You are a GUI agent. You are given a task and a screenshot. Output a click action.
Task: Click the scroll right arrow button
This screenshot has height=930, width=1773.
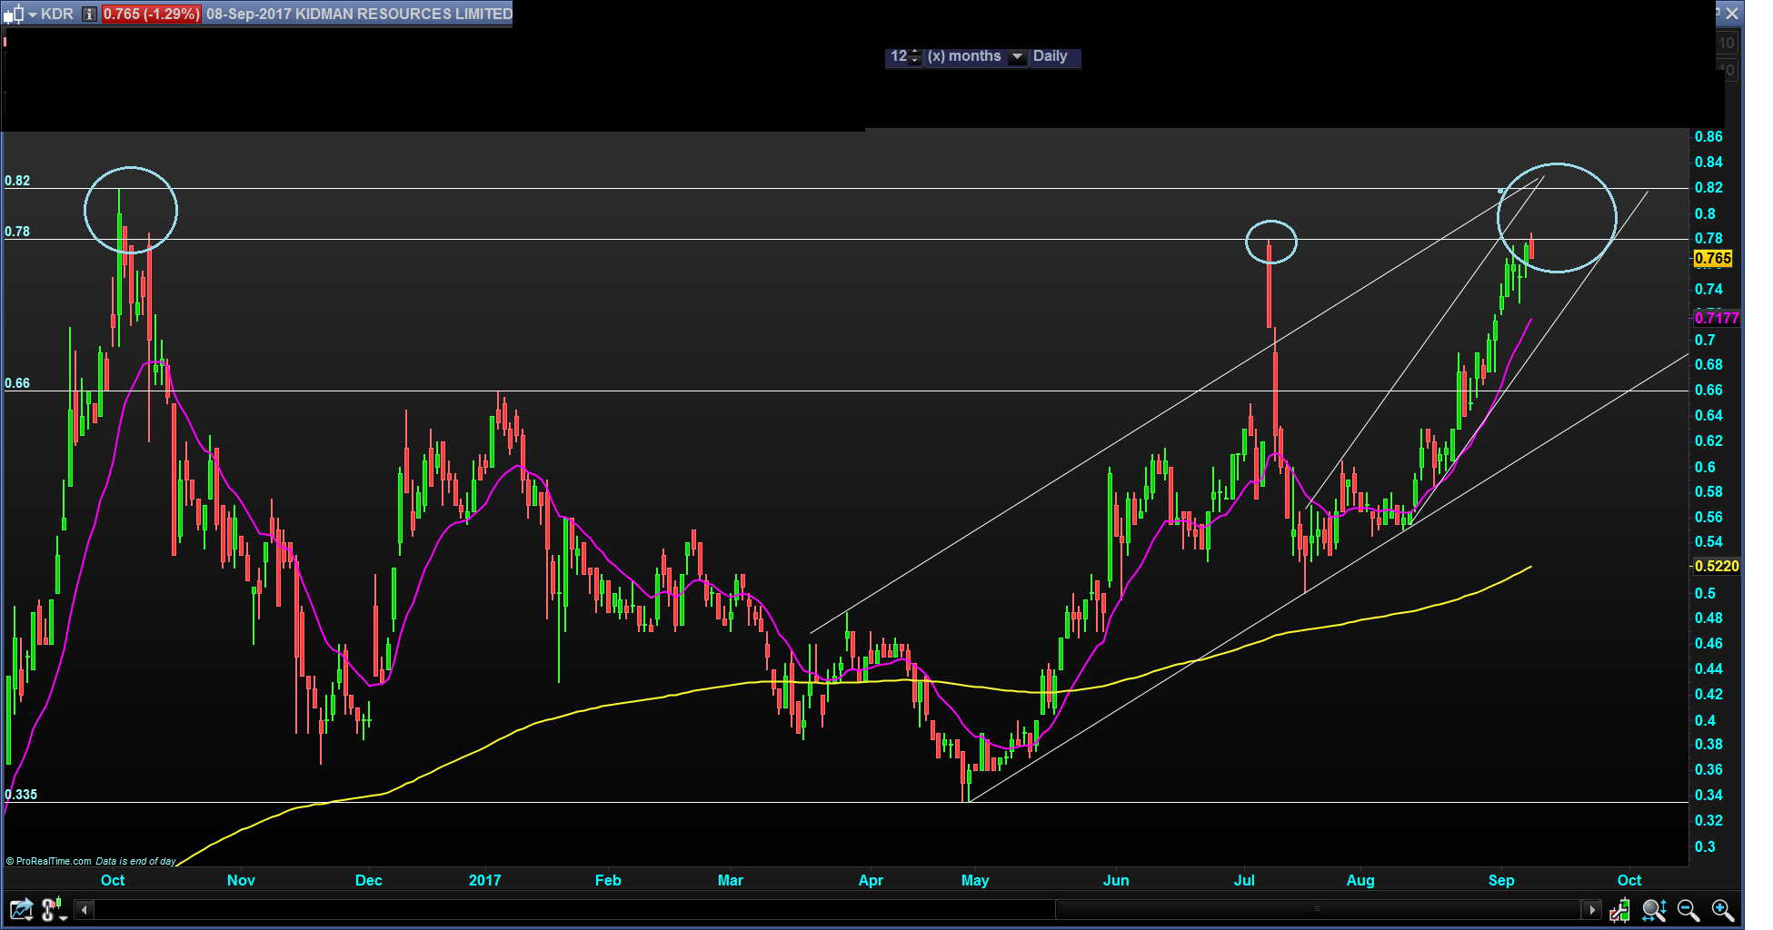pos(1591,909)
